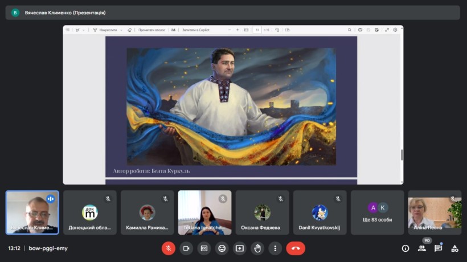Select Danil Kvyatkovskij participant tile
Screen dimensions: 467x262
[319, 212]
